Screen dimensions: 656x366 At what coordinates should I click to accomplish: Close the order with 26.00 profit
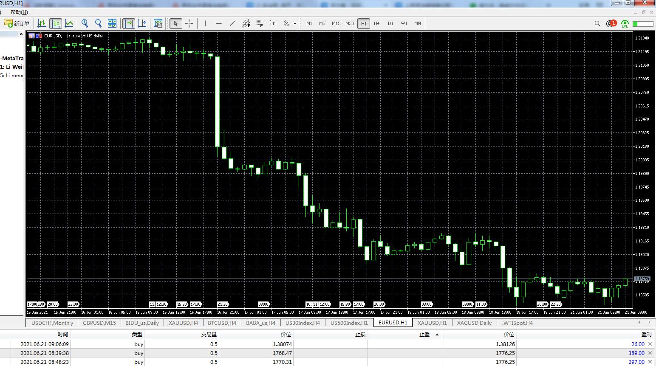point(650,344)
